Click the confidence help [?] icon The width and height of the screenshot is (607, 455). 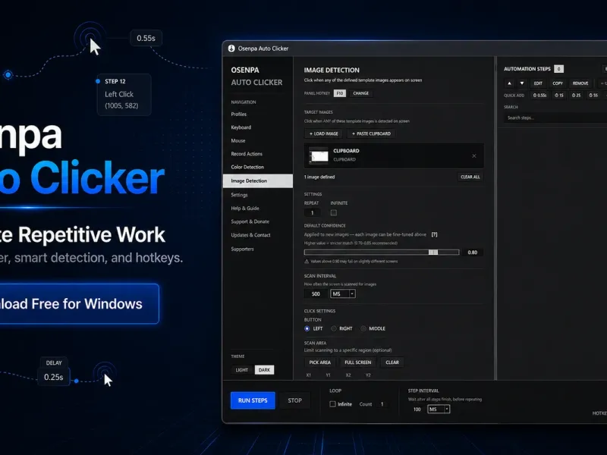(434, 234)
